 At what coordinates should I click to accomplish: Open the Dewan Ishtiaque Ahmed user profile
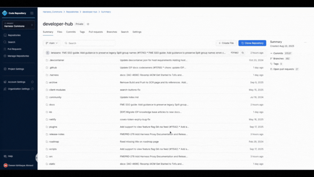click(18, 166)
